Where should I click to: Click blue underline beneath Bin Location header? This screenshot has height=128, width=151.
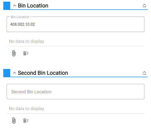tap(79, 10)
